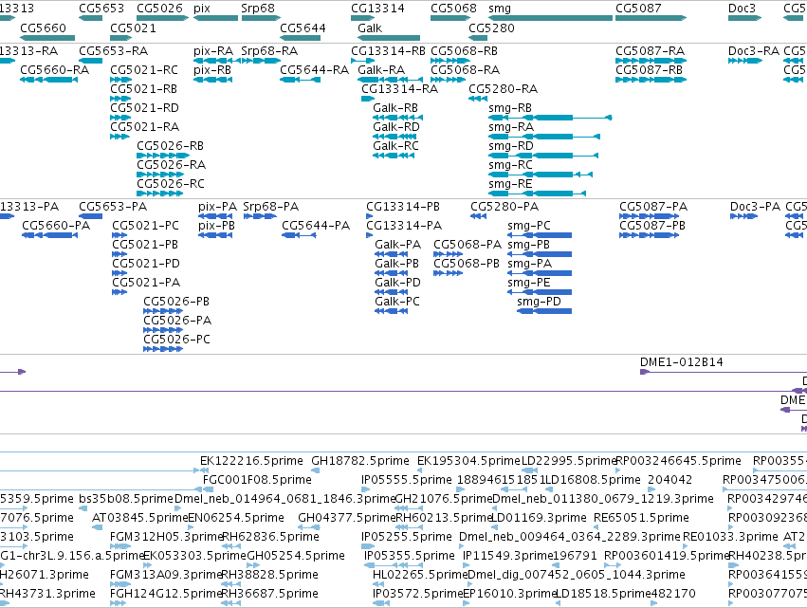
Task: Select the CG5087-PA protein feature
Action: coord(649,216)
